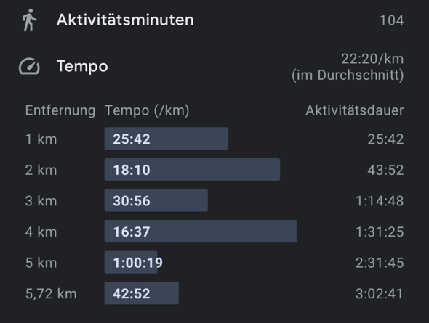
Task: Select the 25:42 pace bar
Action: [167, 139]
